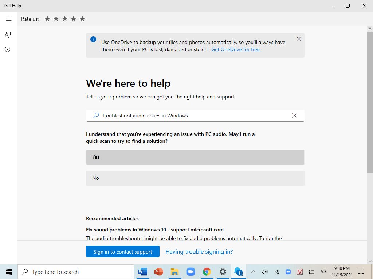Open the volume control in system tray
Image resolution: width=373 pixels, height=279 pixels.
click(x=265, y=272)
